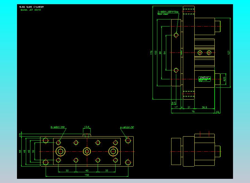Click the ø20 diameter dimension

click(224, 79)
